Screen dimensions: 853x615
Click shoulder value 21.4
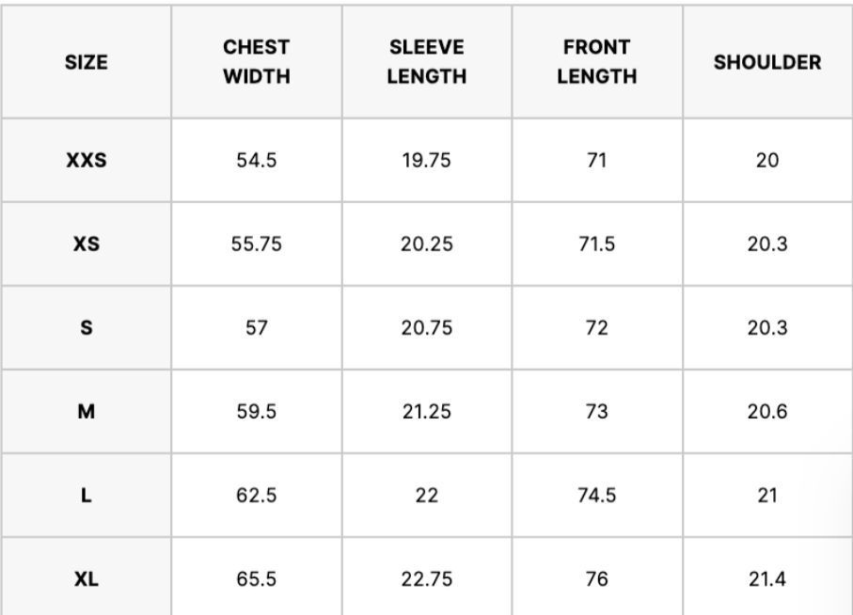coord(767,580)
